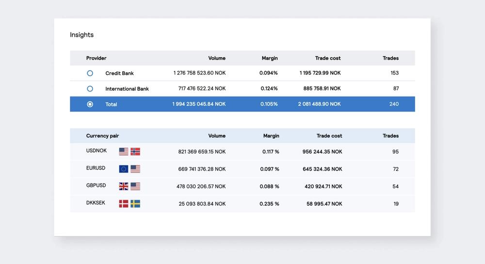Screen dimensions: 485x264
Task: Click the USDNOK currency pair label
Action: [x=97, y=151]
